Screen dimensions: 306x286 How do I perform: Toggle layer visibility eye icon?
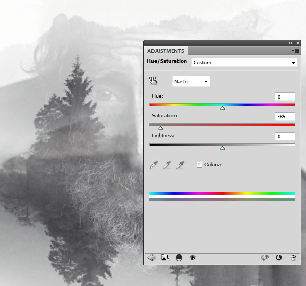[x=193, y=258]
